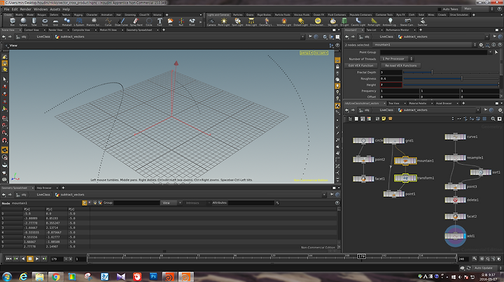Select the Null shelf tool

pos(181,22)
